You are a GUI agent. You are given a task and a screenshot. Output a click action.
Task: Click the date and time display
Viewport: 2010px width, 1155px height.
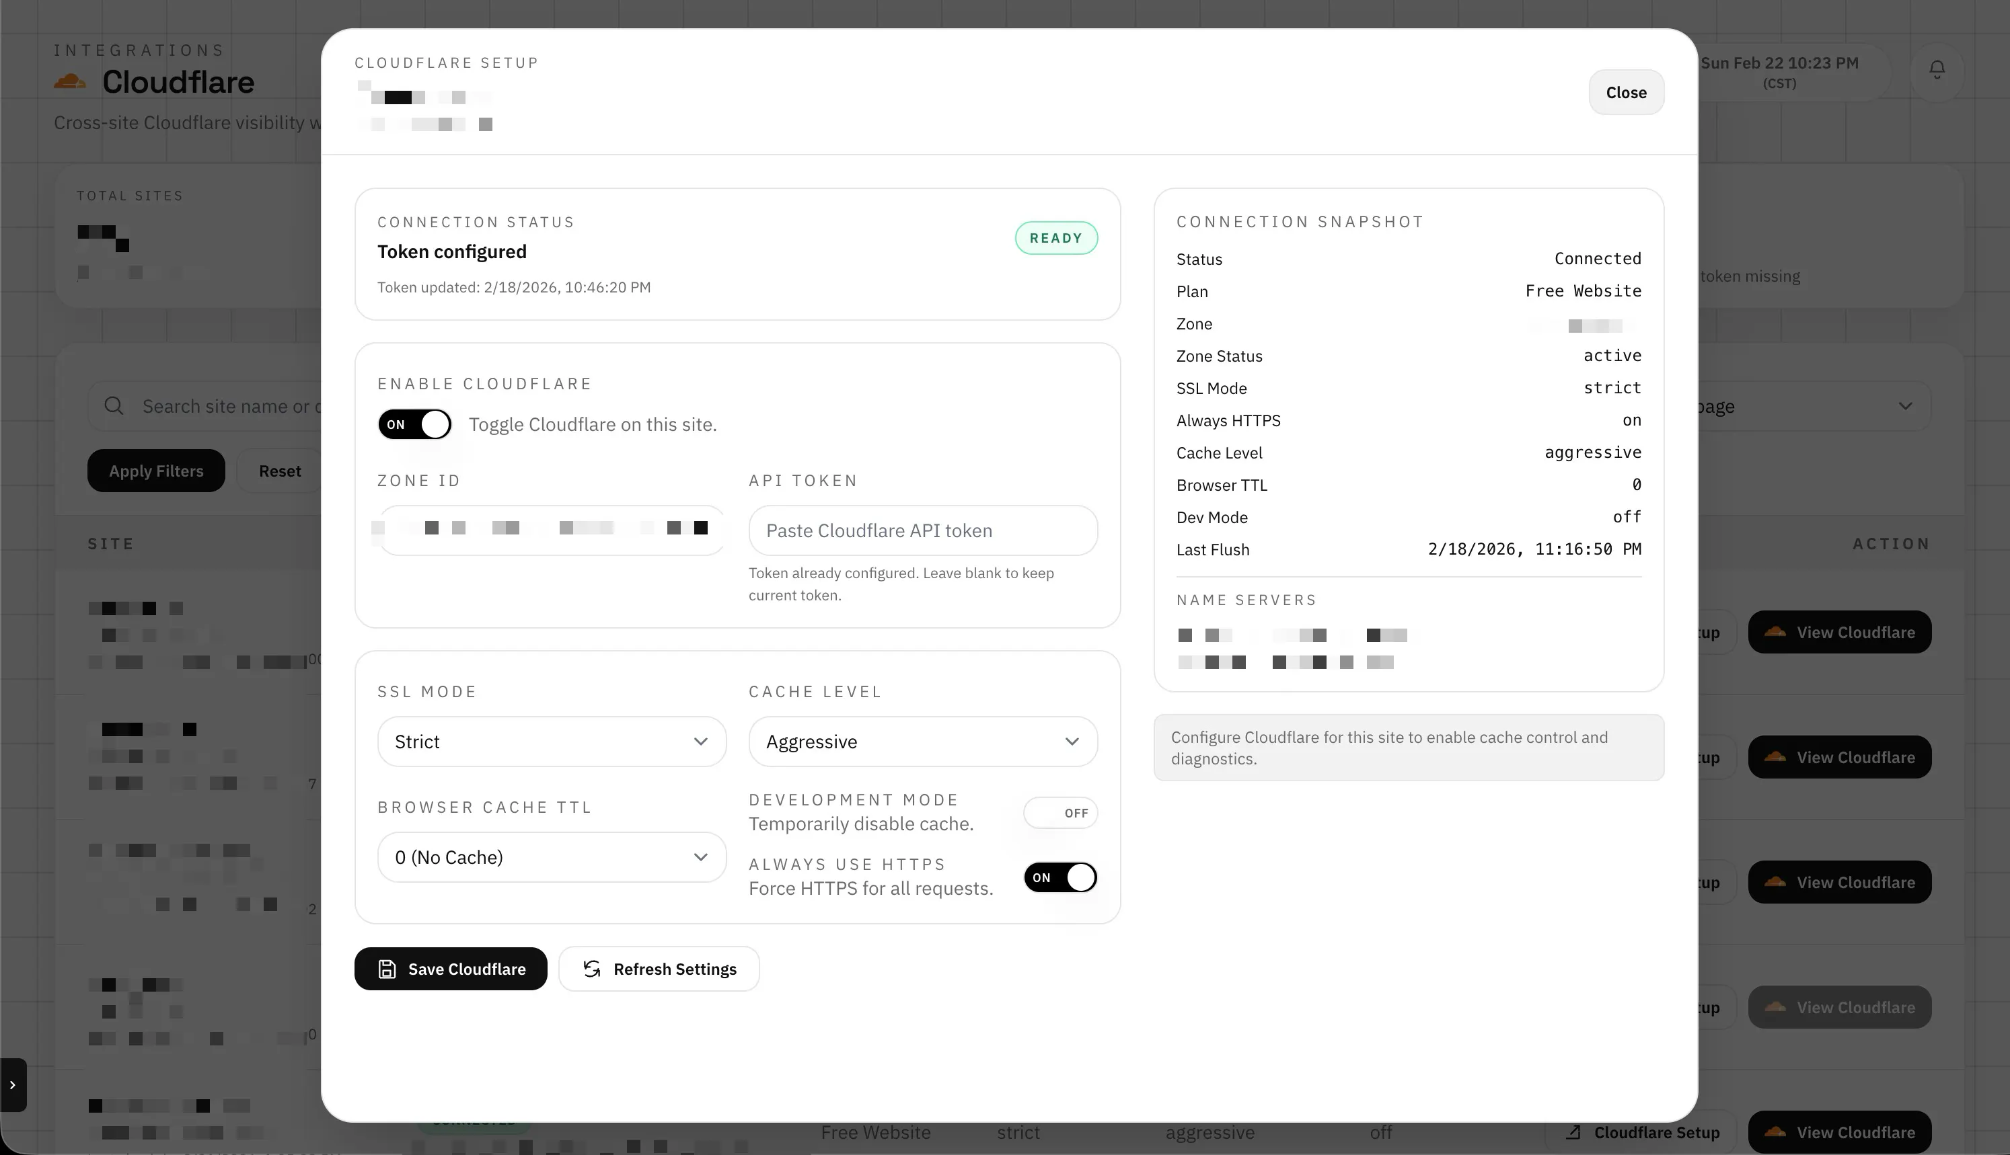[1779, 71]
